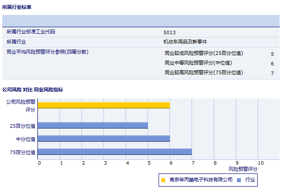The image size is (292, 191).
Task: Click the blue 25百分位值 bar
Action: click(x=92, y=125)
